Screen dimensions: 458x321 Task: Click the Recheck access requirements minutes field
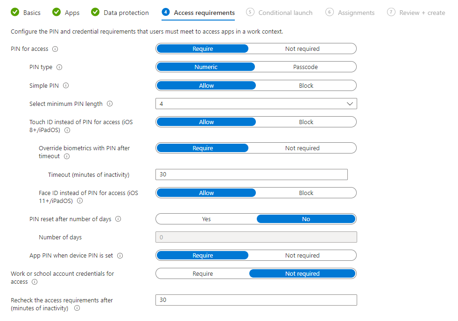coord(256,300)
